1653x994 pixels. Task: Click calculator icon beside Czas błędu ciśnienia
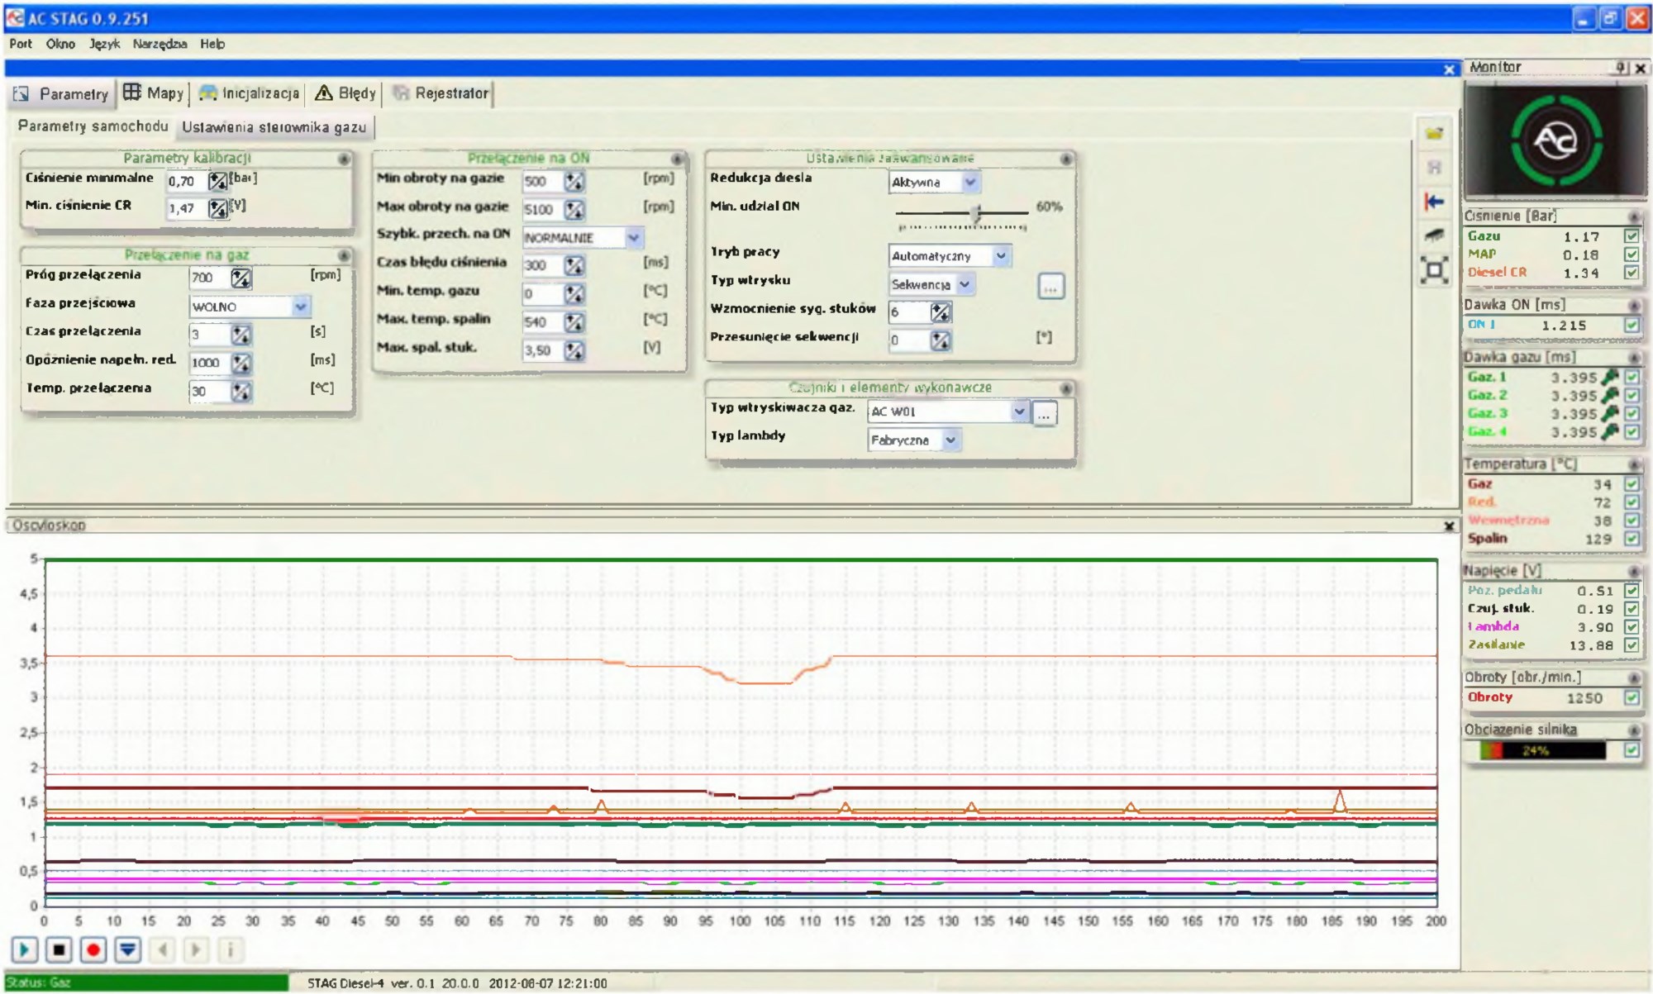[574, 265]
